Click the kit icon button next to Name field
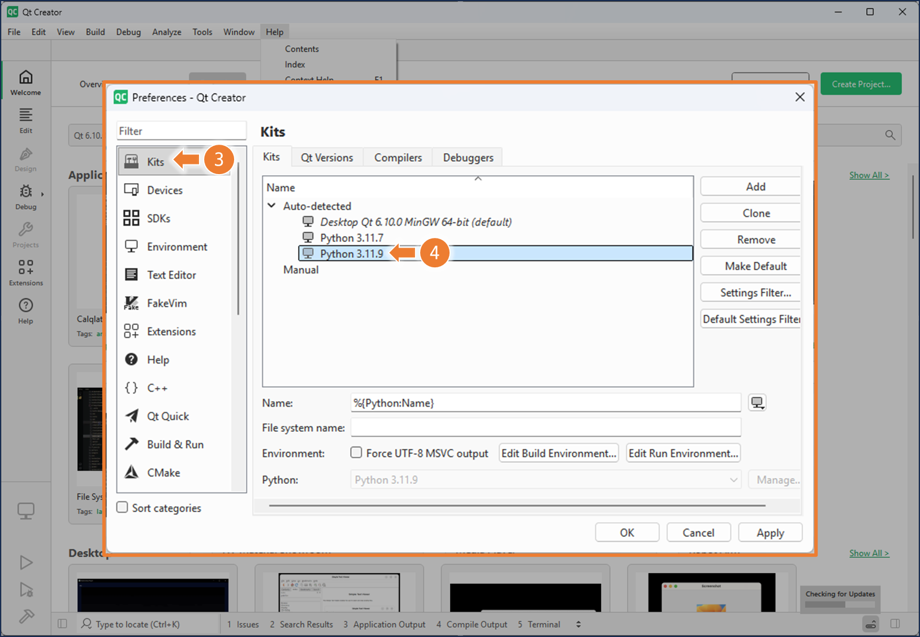Viewport: 920px width, 637px height. tap(757, 402)
